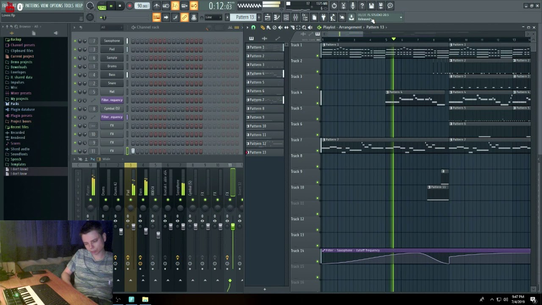Open the Snare channel button

pos(112,83)
